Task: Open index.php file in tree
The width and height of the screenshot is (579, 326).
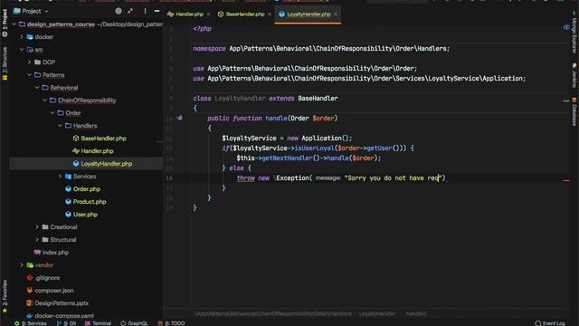Action: coord(55,253)
